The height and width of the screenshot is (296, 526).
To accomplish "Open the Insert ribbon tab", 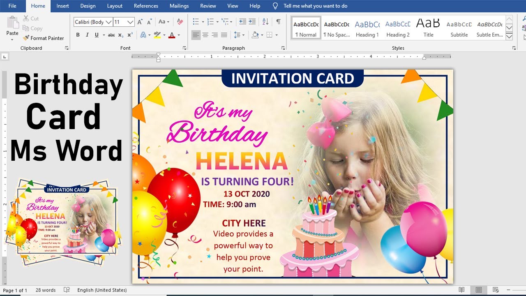I will point(62,6).
